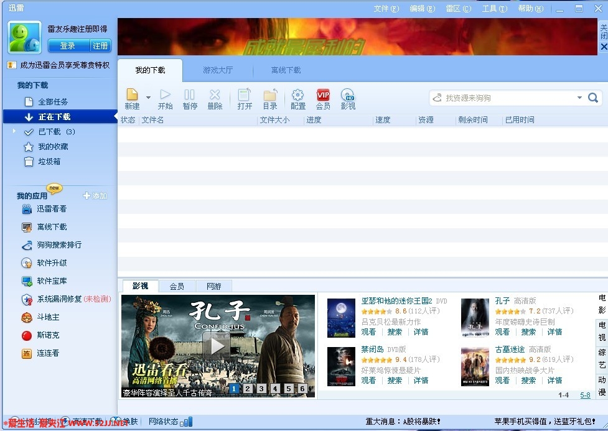Screen dimensions: 608x431
Task: Click the 古墓迷途 movie poster thumbnail
Action: [475, 367]
